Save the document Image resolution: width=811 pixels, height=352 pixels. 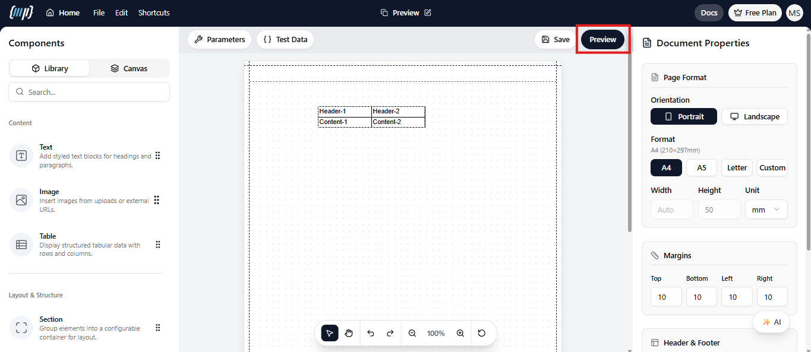(556, 39)
